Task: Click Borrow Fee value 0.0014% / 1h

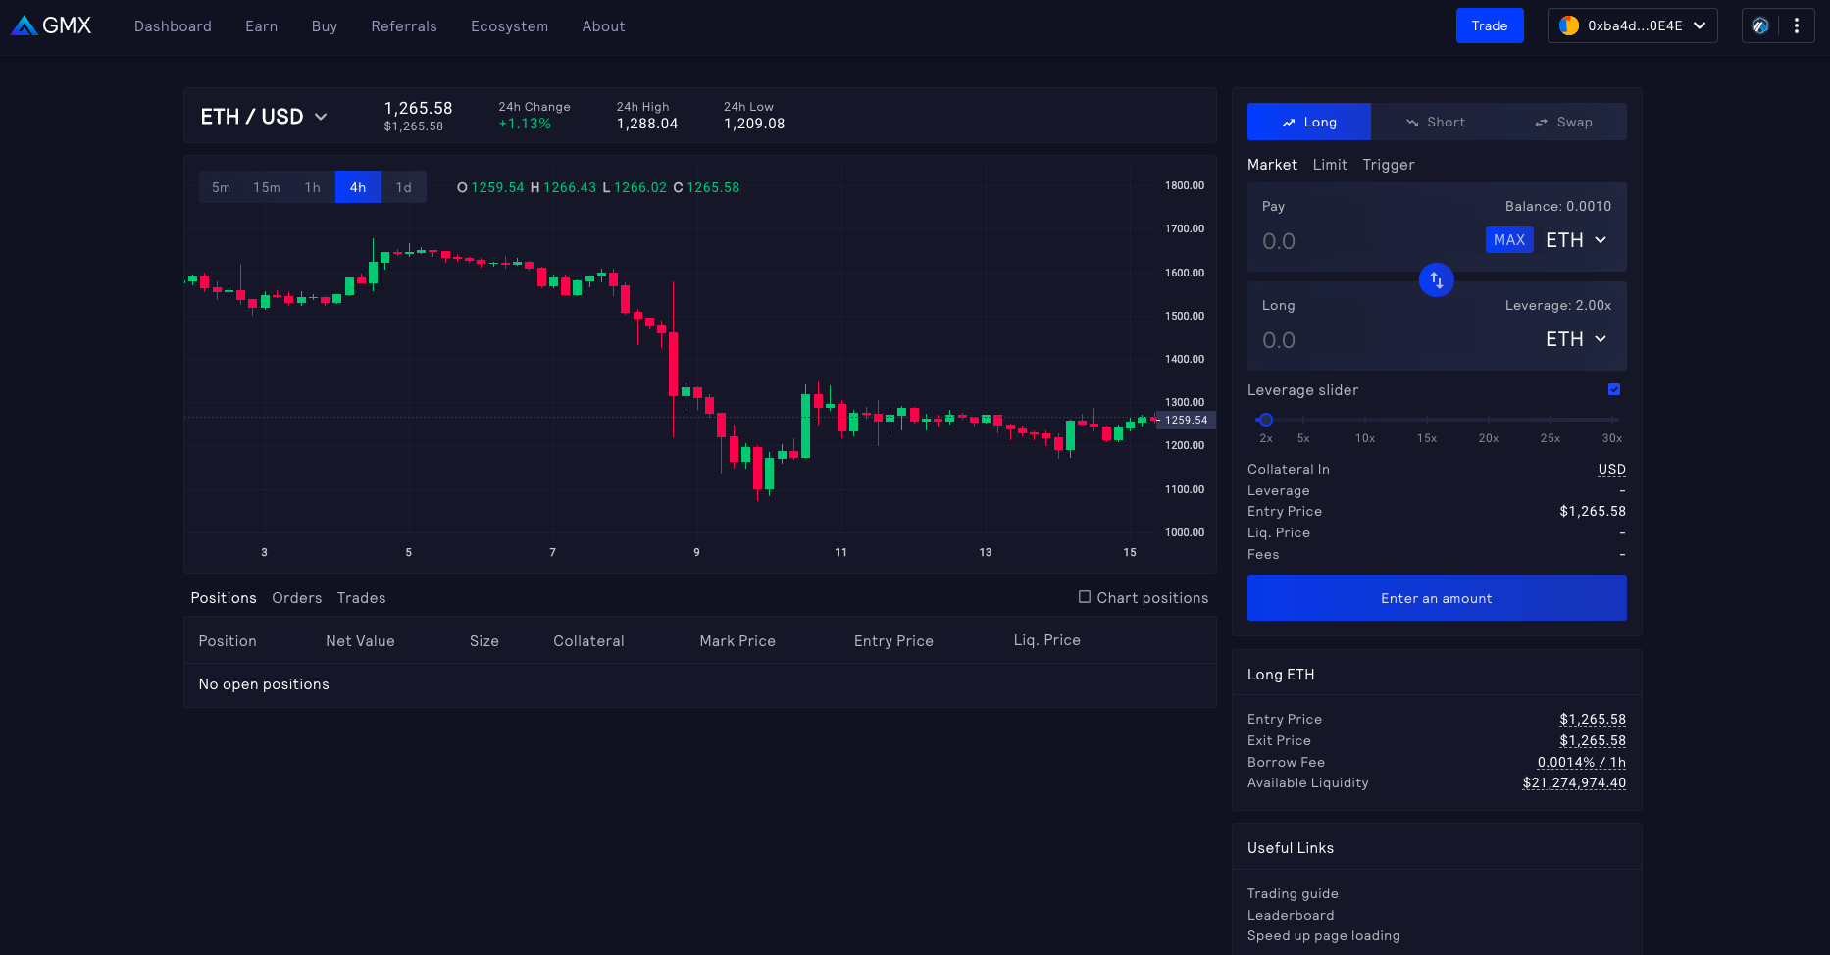Action: (x=1582, y=762)
